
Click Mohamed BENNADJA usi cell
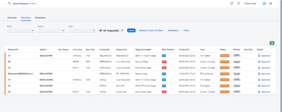(x=20, y=74)
